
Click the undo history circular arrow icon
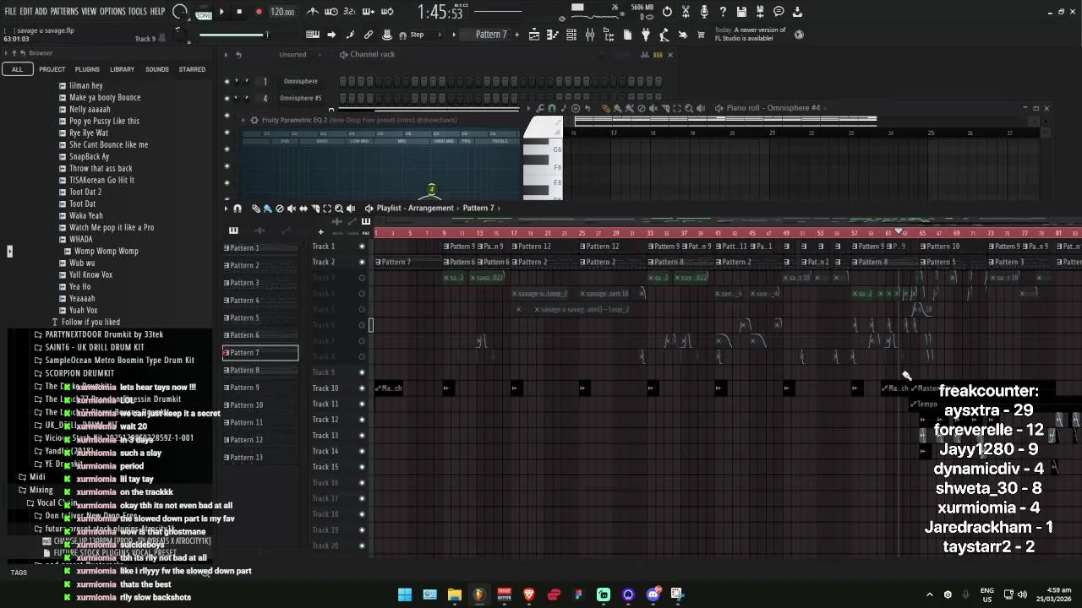[667, 12]
